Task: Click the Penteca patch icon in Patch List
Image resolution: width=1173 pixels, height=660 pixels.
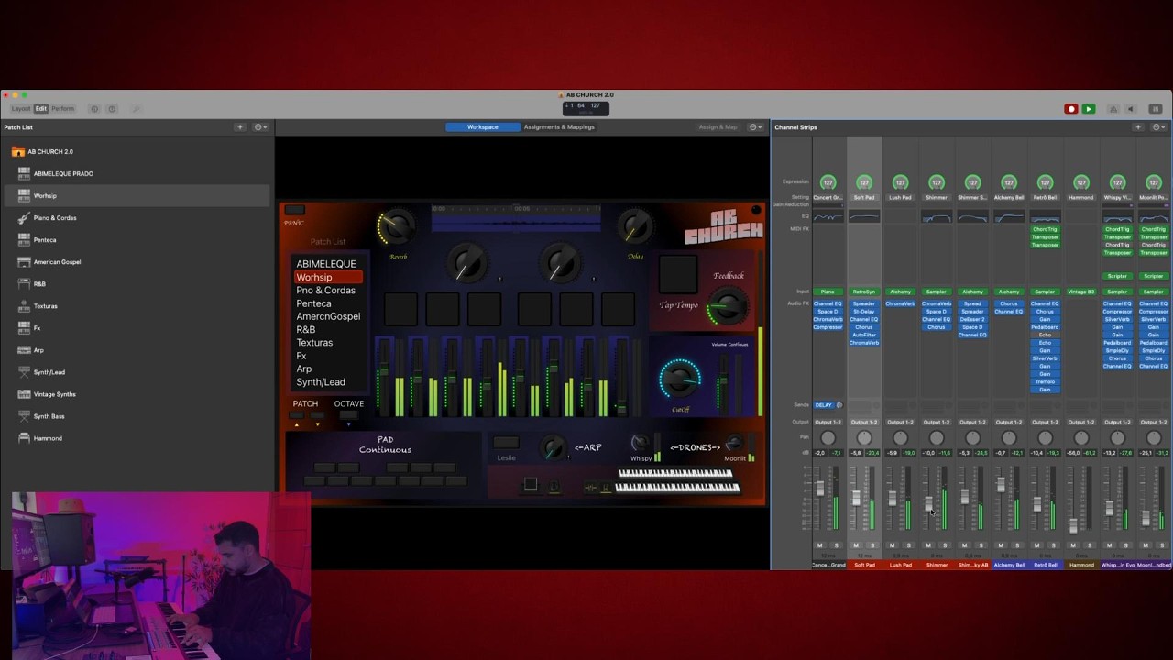Action: pos(24,240)
